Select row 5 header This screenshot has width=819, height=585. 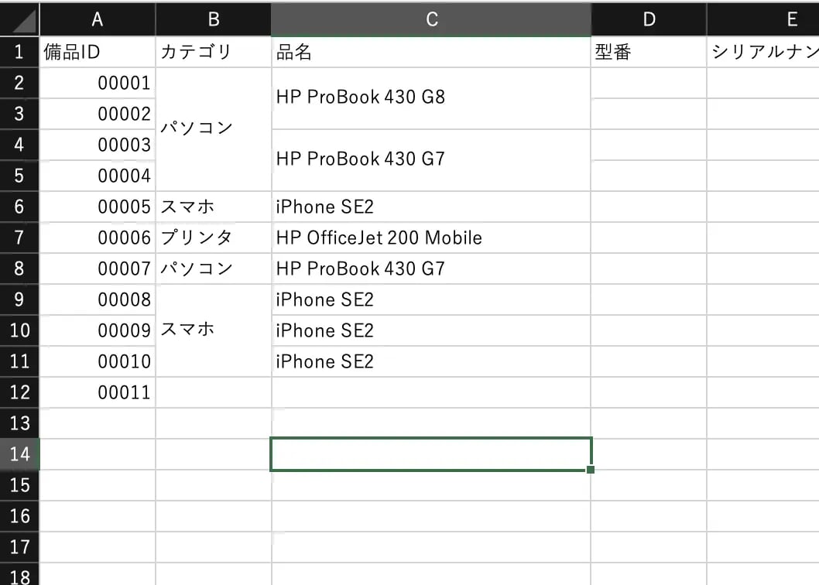click(19, 176)
